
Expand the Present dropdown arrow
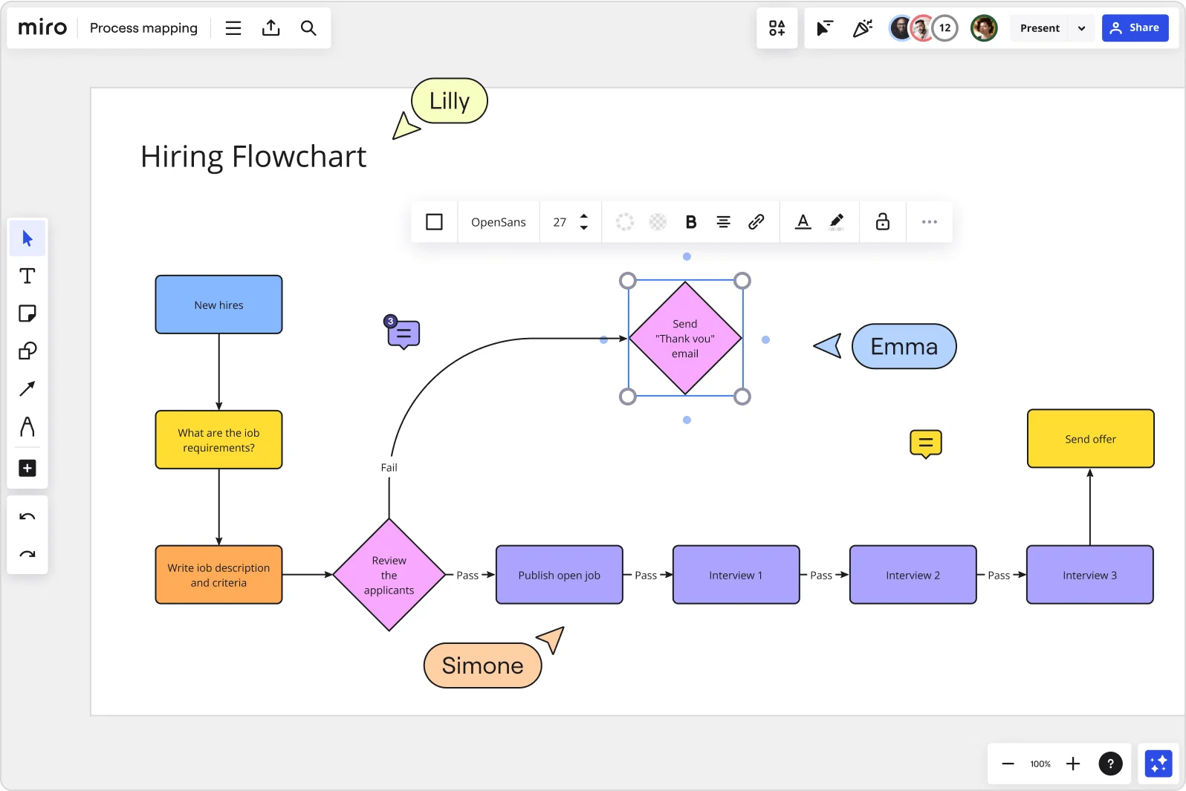click(x=1081, y=28)
